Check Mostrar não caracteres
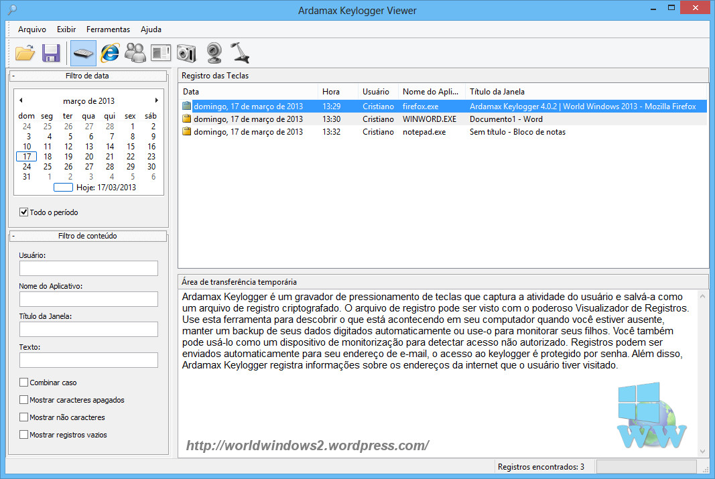The height and width of the screenshot is (479, 715). coord(23,417)
